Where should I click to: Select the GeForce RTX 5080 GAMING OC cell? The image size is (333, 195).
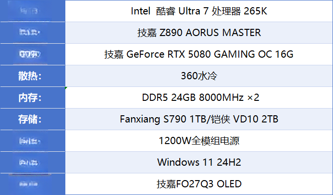[x=199, y=54]
